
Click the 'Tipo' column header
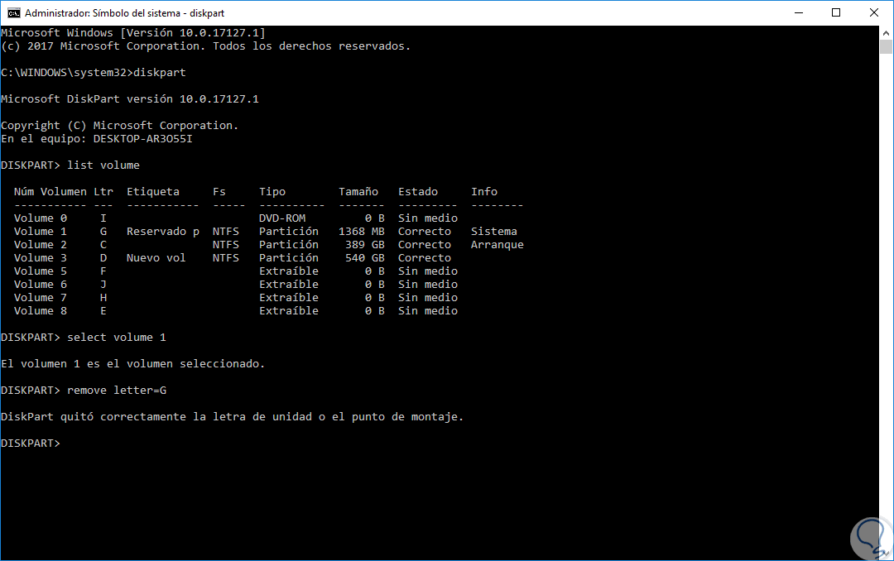pos(272,192)
